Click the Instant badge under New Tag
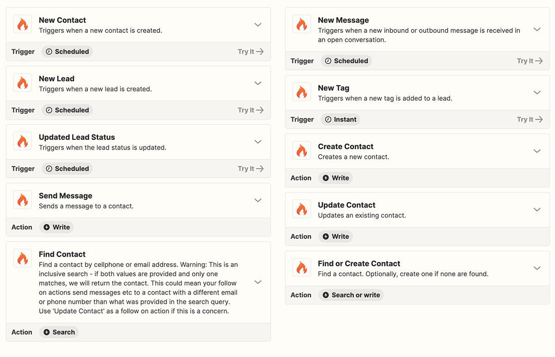This screenshot has width=555, height=357. click(x=340, y=119)
